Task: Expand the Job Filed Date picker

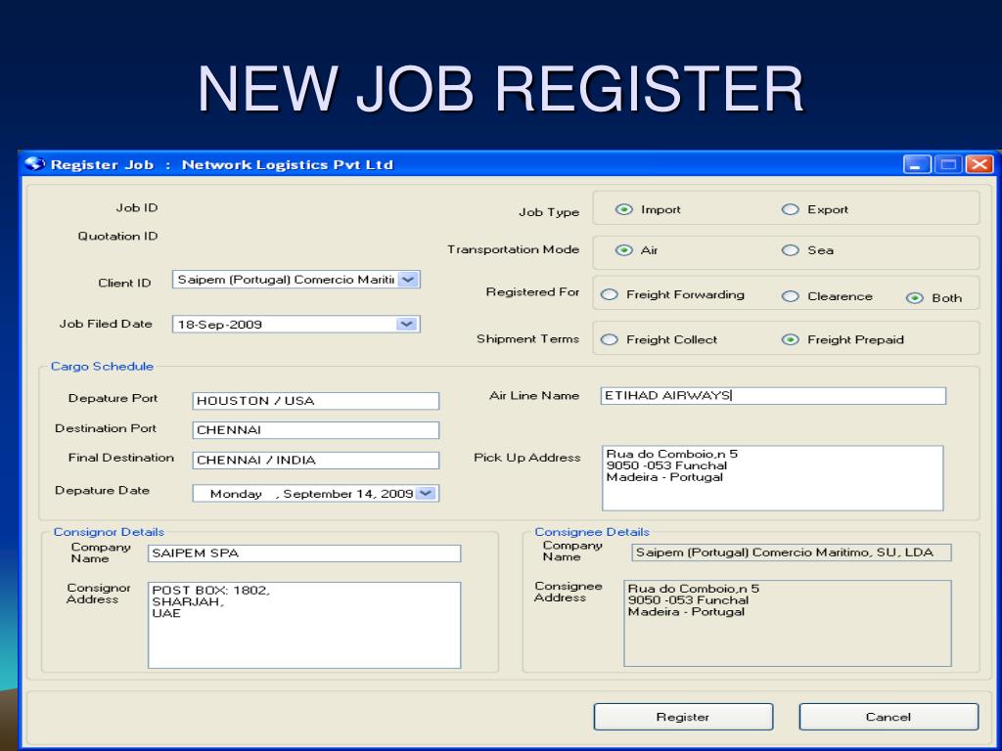Action: click(x=406, y=325)
